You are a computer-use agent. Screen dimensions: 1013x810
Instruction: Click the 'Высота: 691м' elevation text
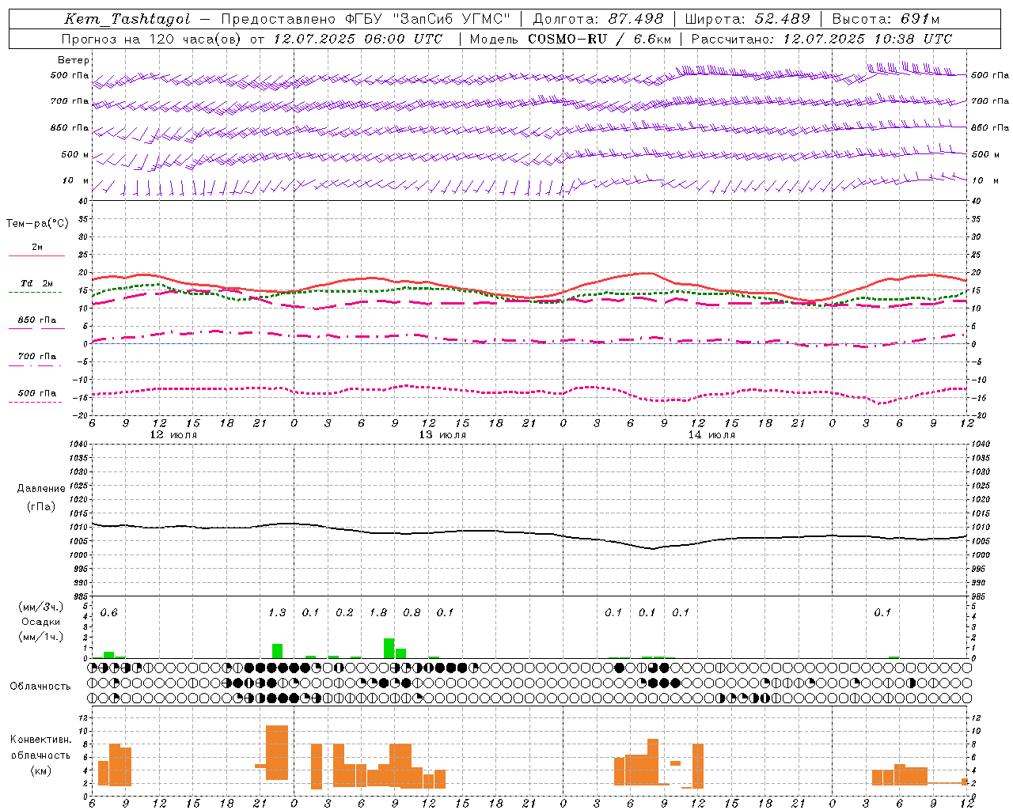(886, 19)
